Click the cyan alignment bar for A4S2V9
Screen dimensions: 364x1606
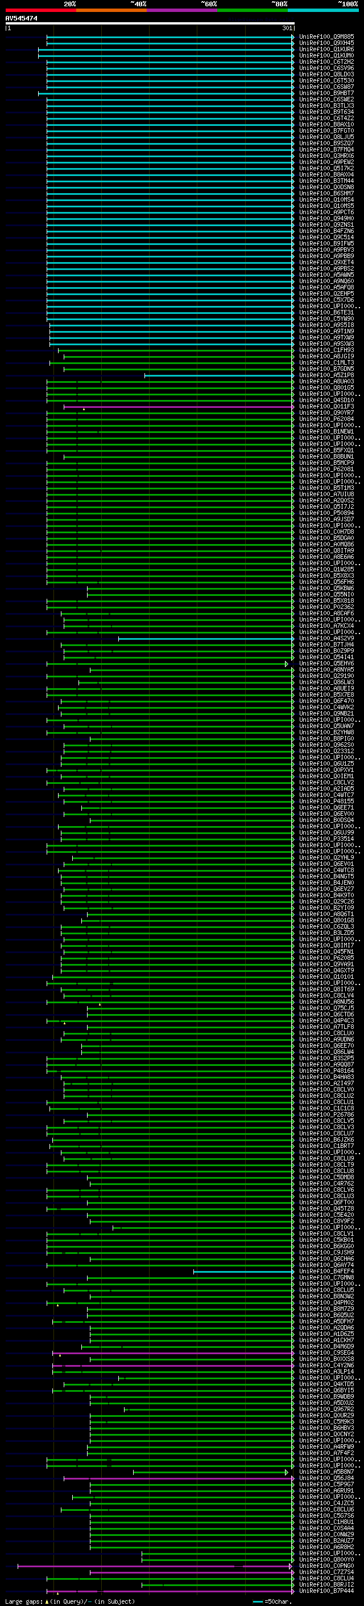pyautogui.click(x=206, y=639)
